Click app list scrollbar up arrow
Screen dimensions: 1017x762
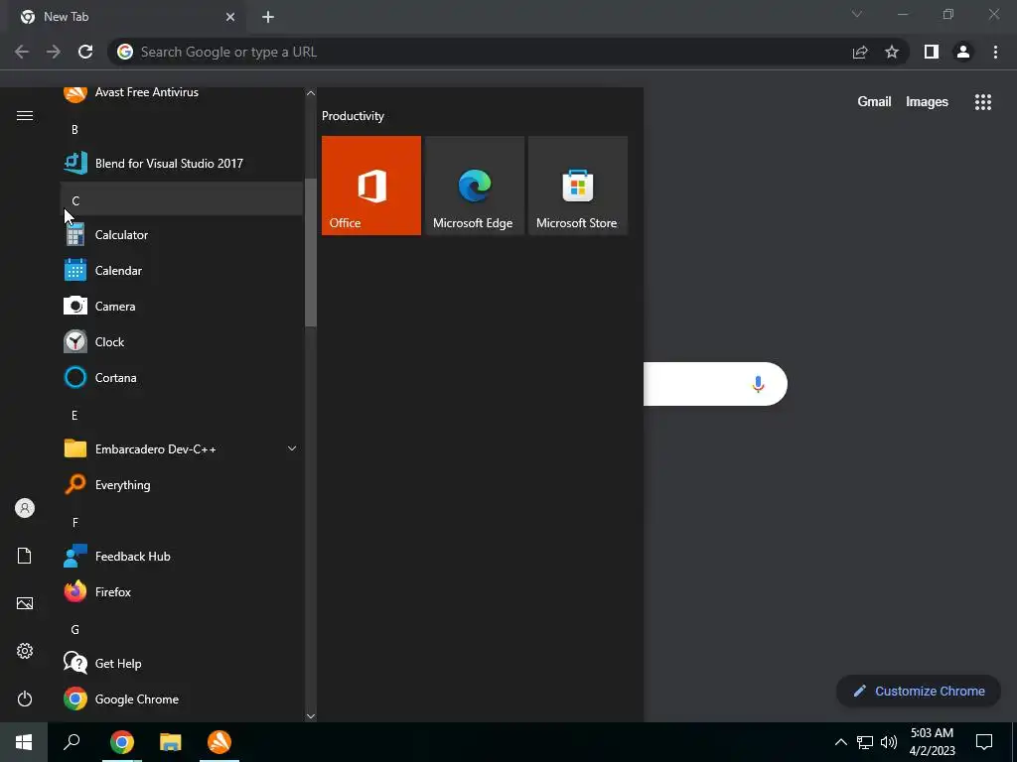tap(310, 93)
